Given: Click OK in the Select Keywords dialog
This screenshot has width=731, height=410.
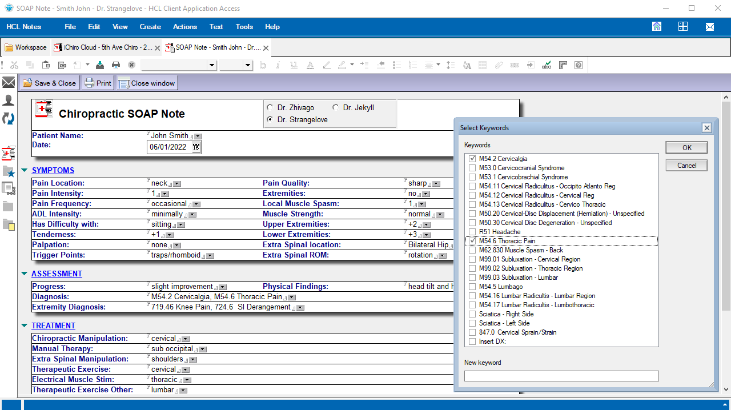Looking at the screenshot, I should click(686, 147).
